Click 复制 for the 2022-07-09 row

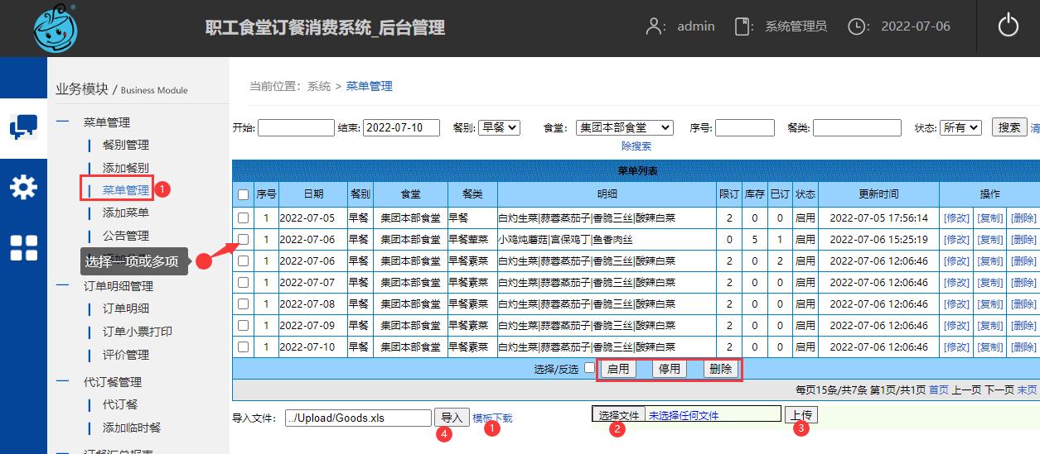click(x=990, y=326)
